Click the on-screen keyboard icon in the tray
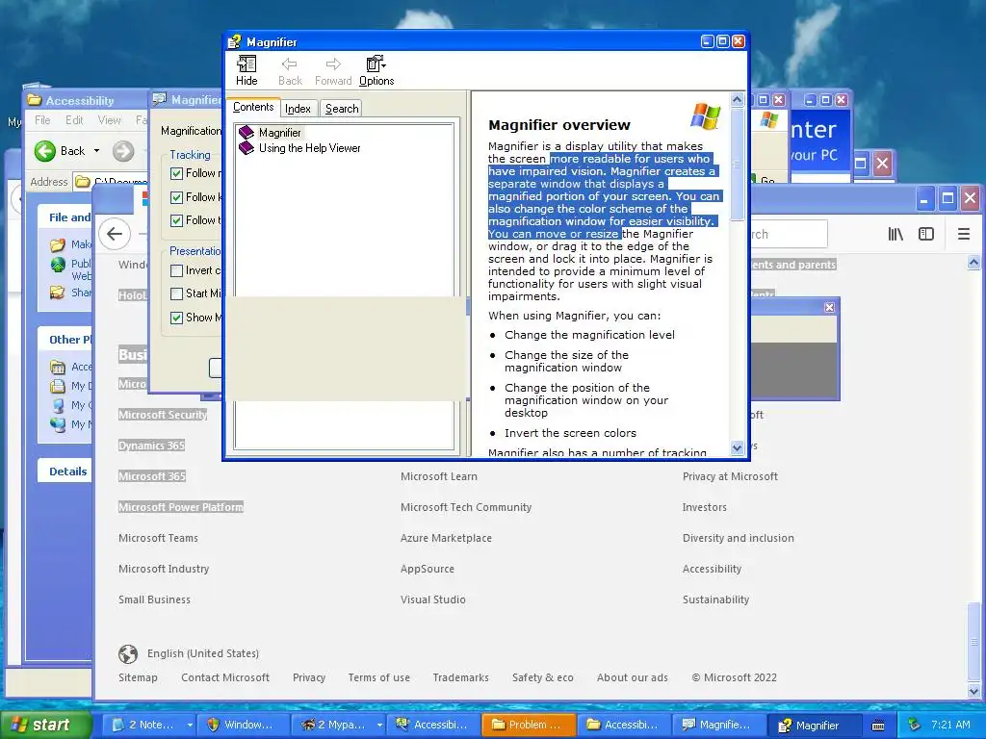The image size is (986, 739). pyautogui.click(x=878, y=726)
